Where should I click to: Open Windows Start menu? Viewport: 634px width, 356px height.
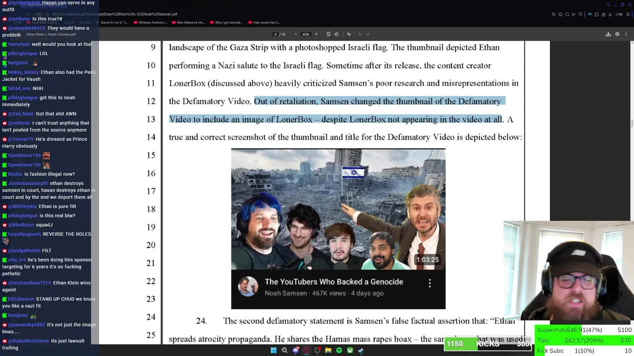tap(273, 351)
